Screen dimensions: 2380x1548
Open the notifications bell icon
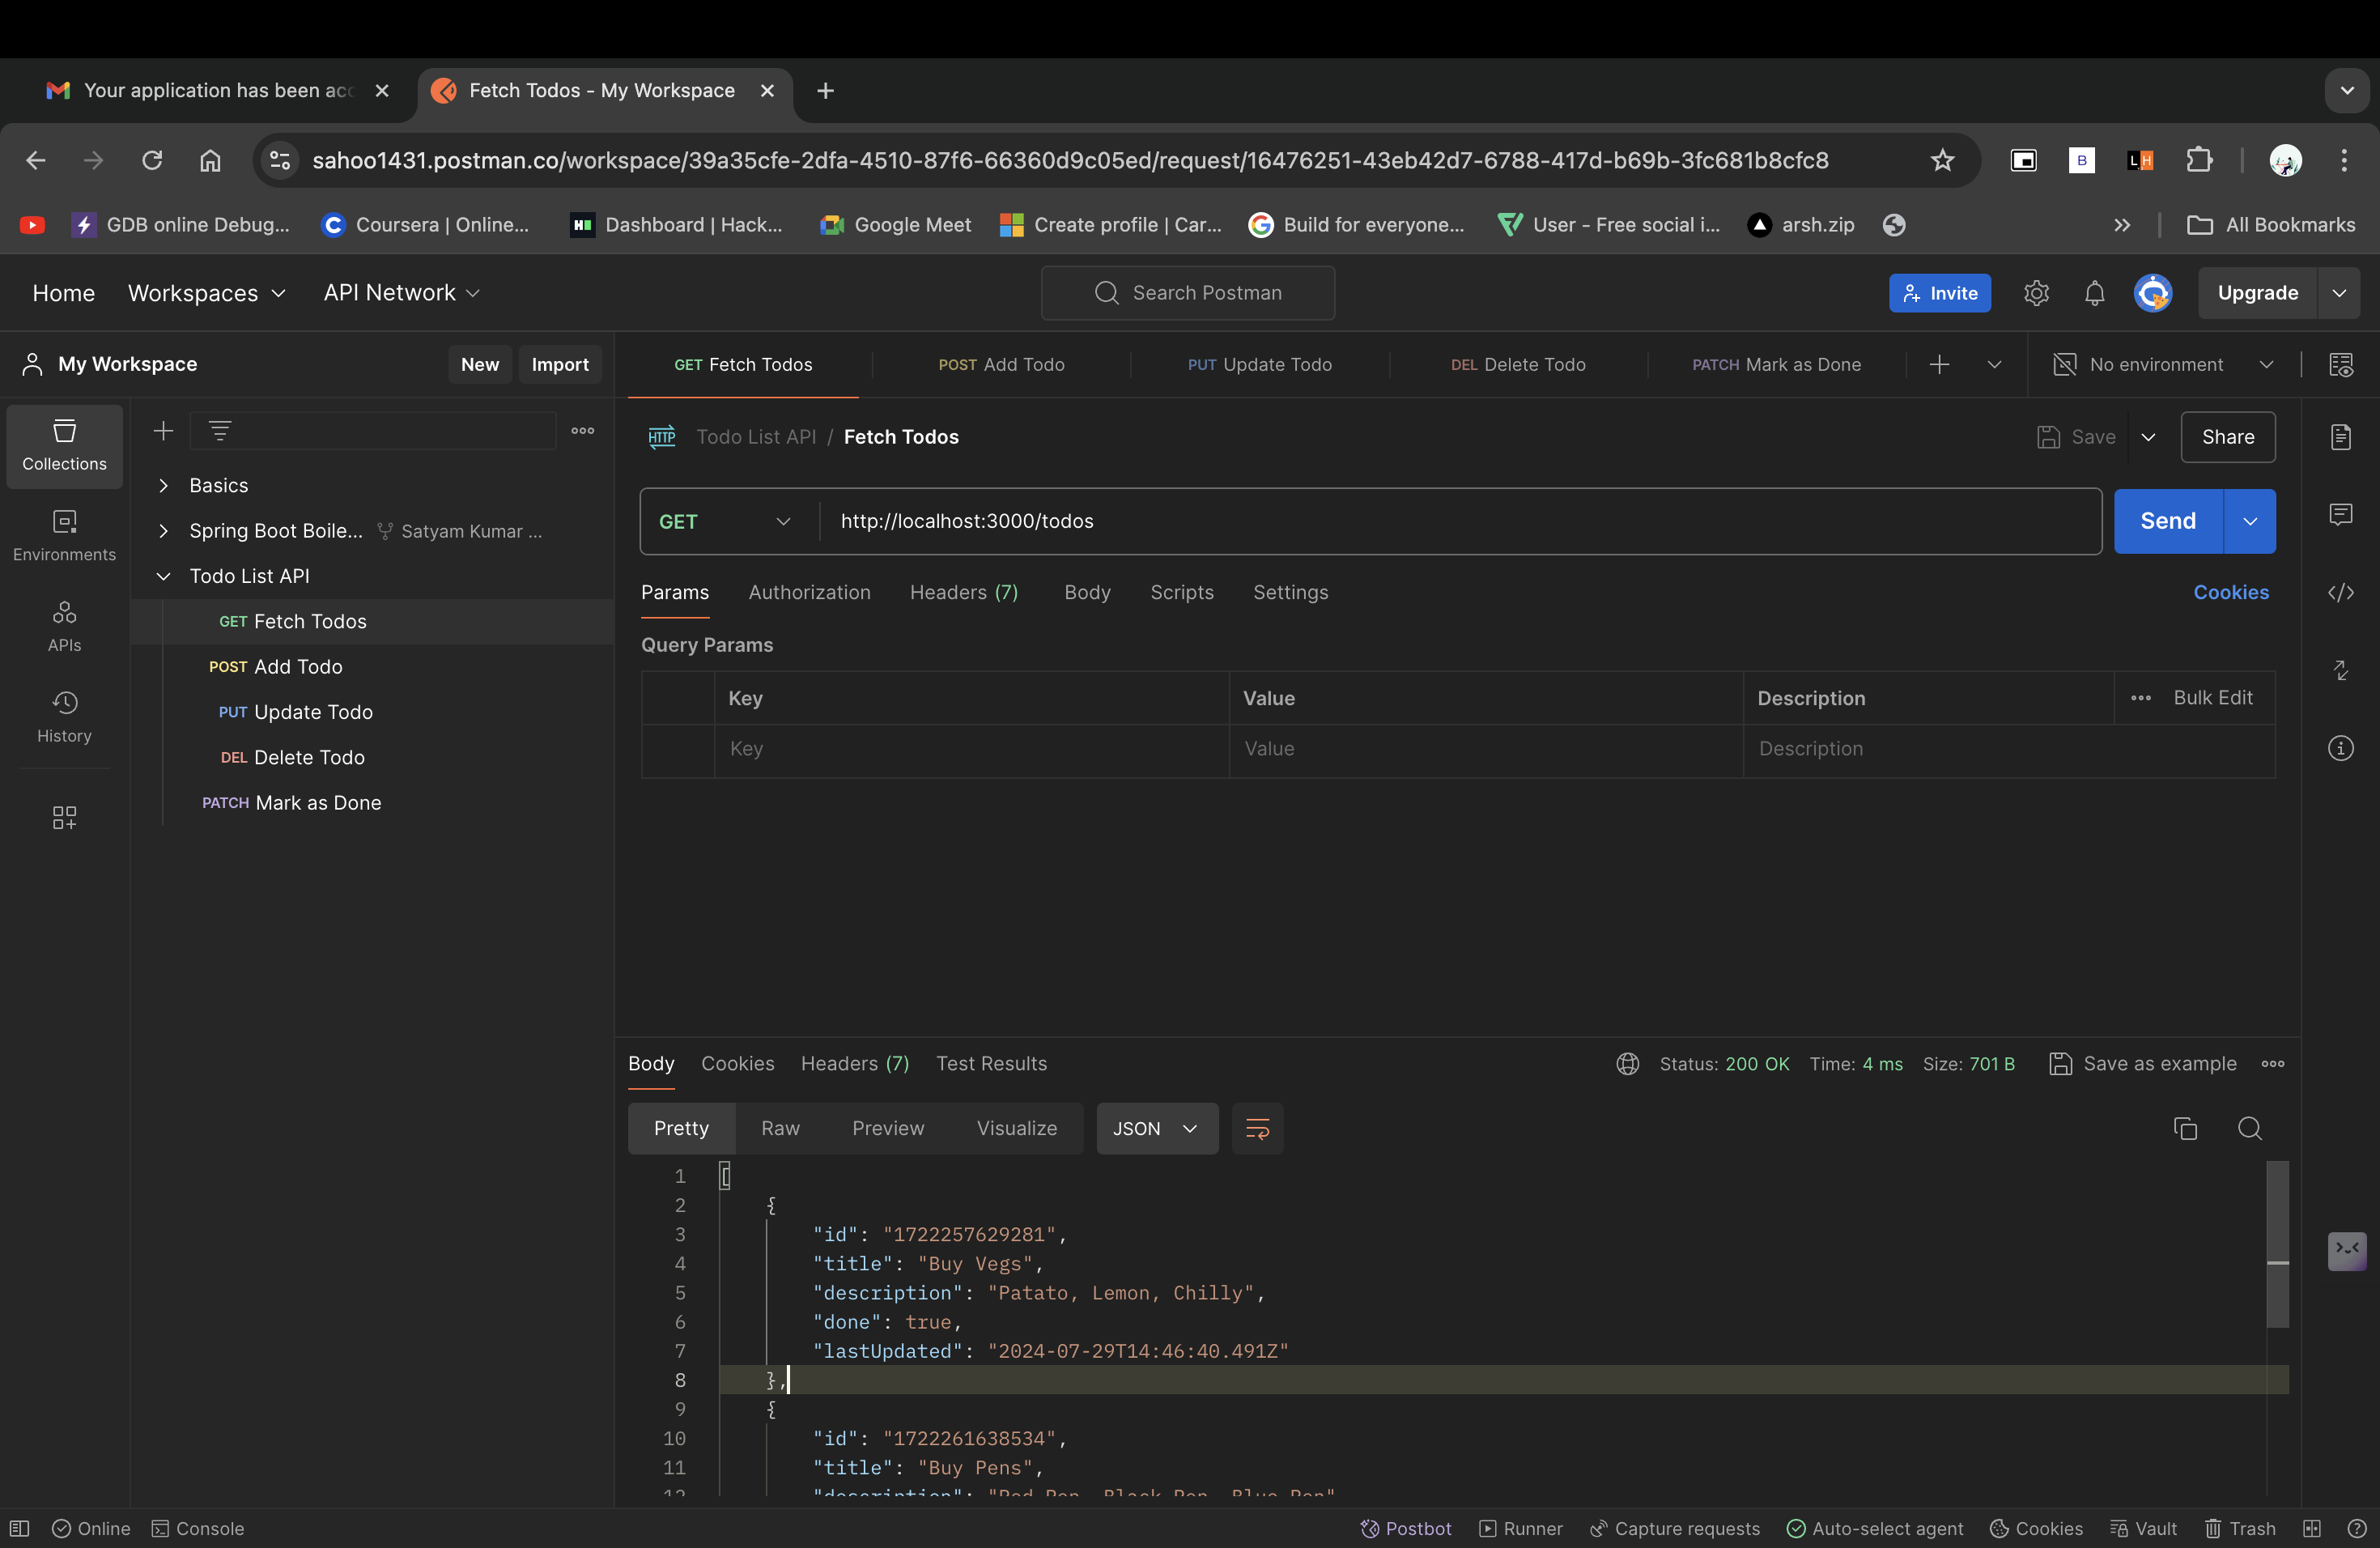[x=2094, y=292]
